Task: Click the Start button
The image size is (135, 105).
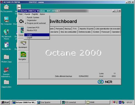Action: 5,102
